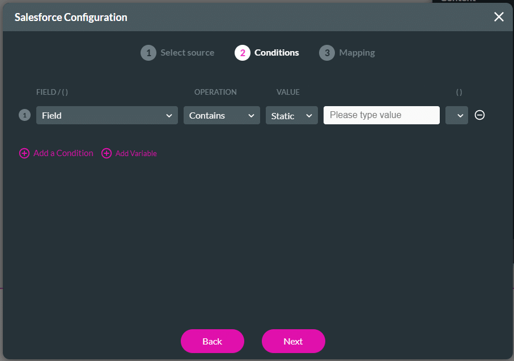Click the Salesforce Configuration title bar
The height and width of the screenshot is (361, 514).
[70, 17]
